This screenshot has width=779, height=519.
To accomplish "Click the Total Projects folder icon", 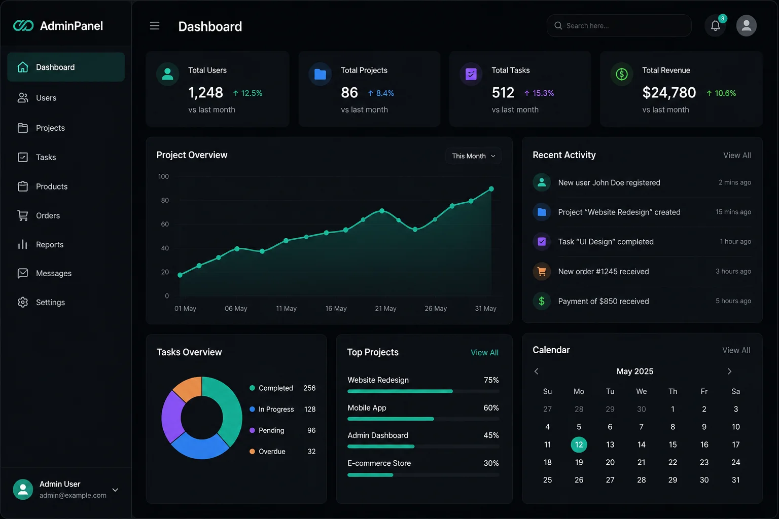I will click(x=320, y=74).
